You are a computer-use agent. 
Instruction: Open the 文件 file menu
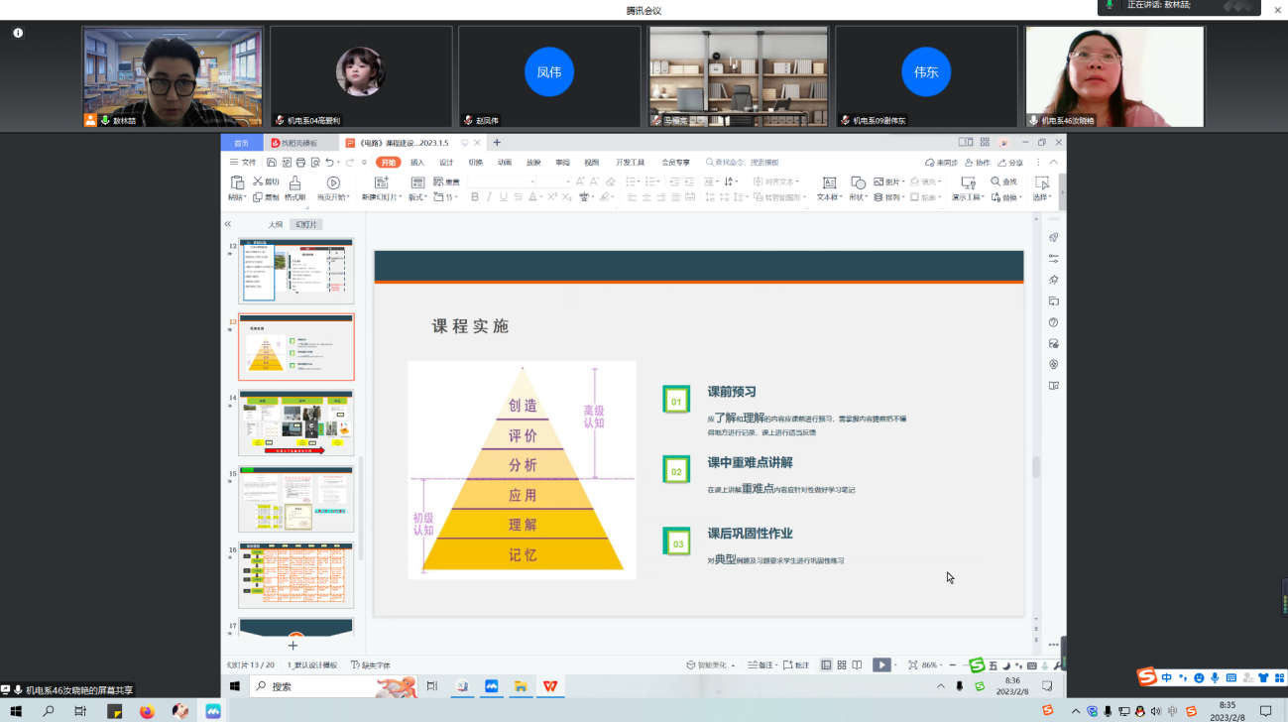tap(243, 163)
